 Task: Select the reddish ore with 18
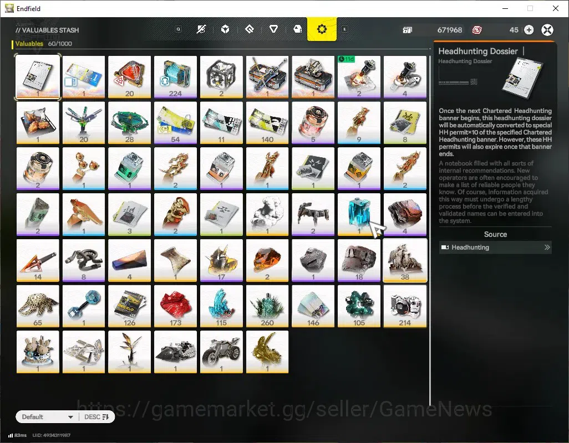coord(359,260)
